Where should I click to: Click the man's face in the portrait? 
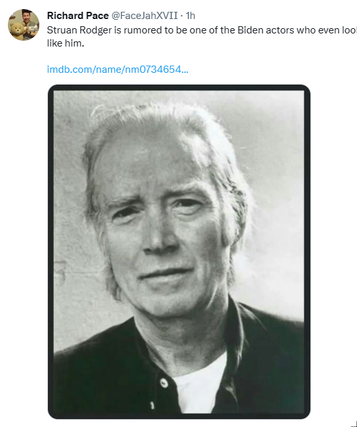point(161,229)
